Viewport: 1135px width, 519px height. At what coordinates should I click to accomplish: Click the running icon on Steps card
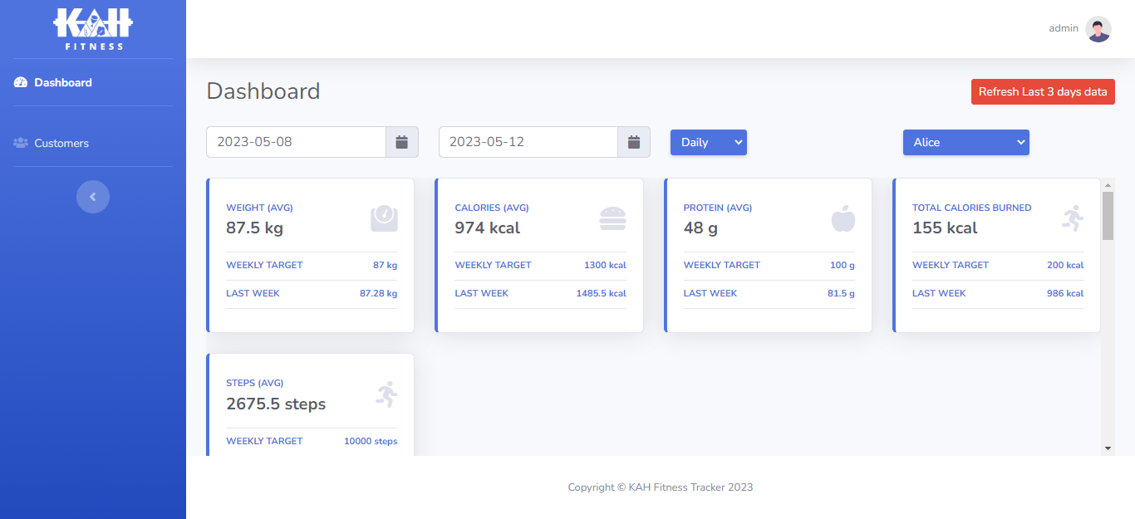(x=386, y=394)
